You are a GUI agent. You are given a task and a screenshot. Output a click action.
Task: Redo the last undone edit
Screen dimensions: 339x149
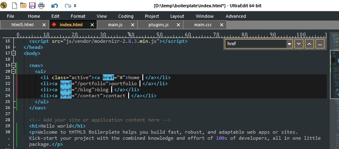click(x=68, y=6)
